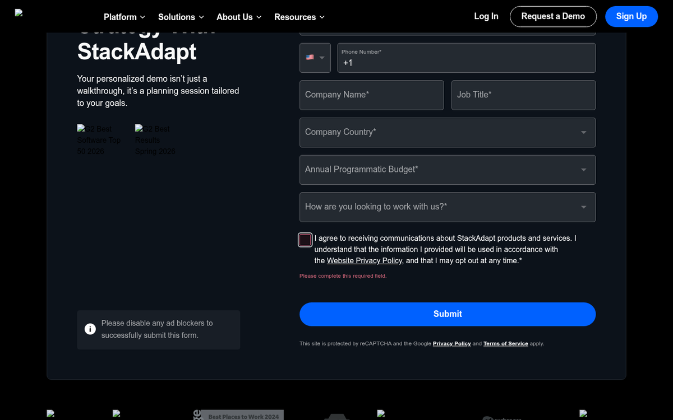673x420 pixels.
Task: Click the Best Places to Work 2024 badge
Action: tap(238, 416)
